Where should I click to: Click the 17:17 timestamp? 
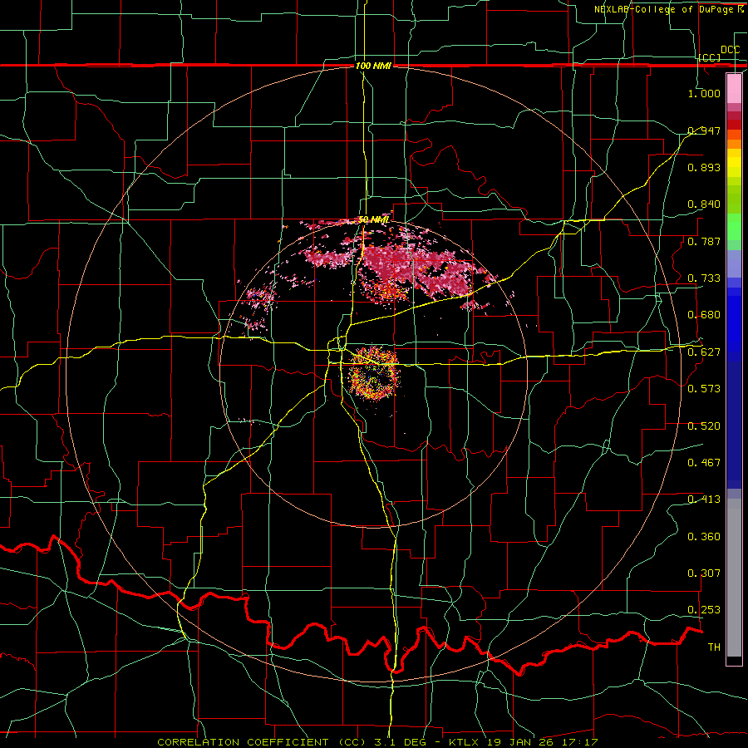[x=580, y=742]
